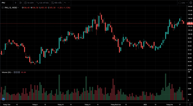This screenshot has height=106, width=193.
Task: Open Volume indicator settings icon
Action: [17, 72]
